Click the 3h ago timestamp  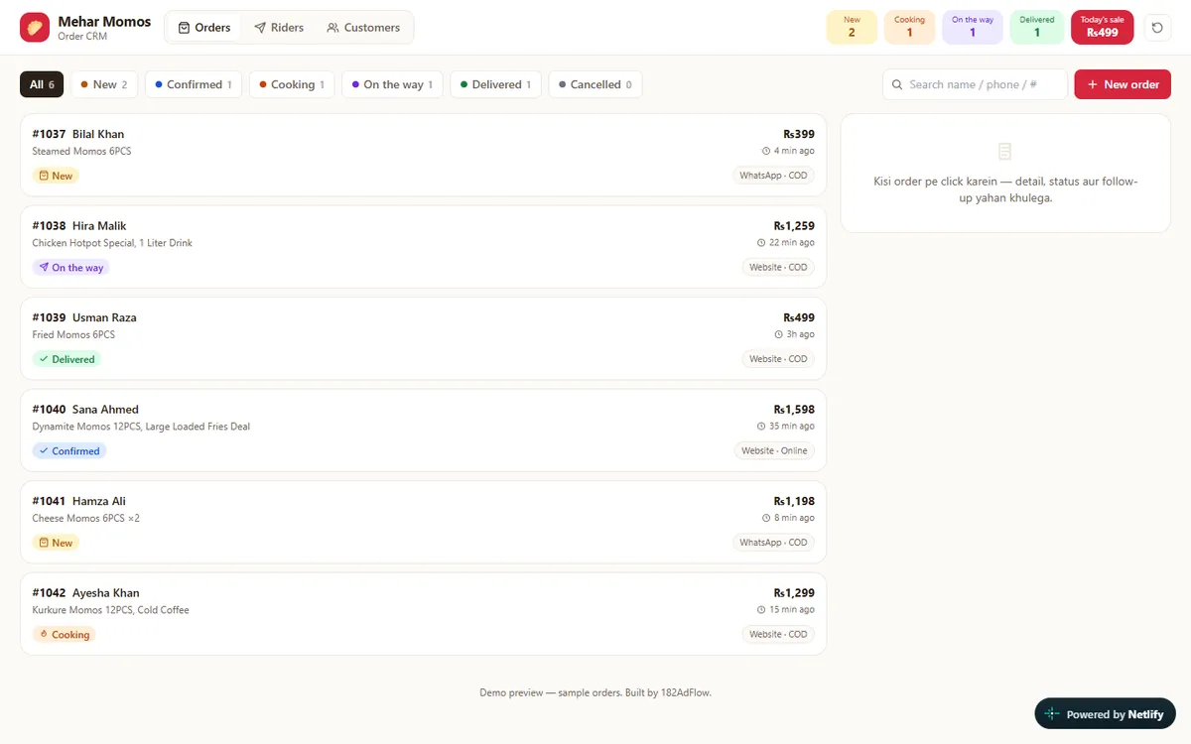tap(801, 335)
